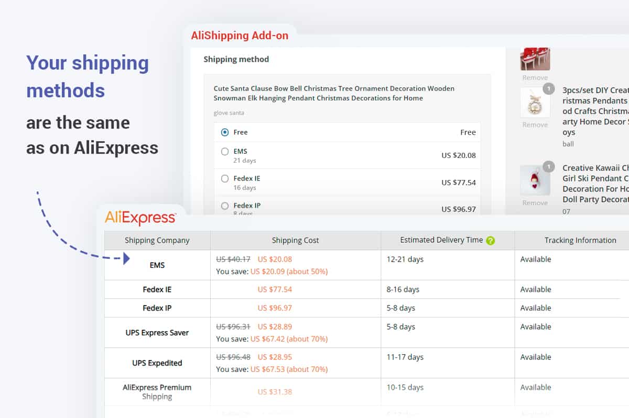
Task: Remove the Kawaii Ski Pendant item
Action: (535, 203)
